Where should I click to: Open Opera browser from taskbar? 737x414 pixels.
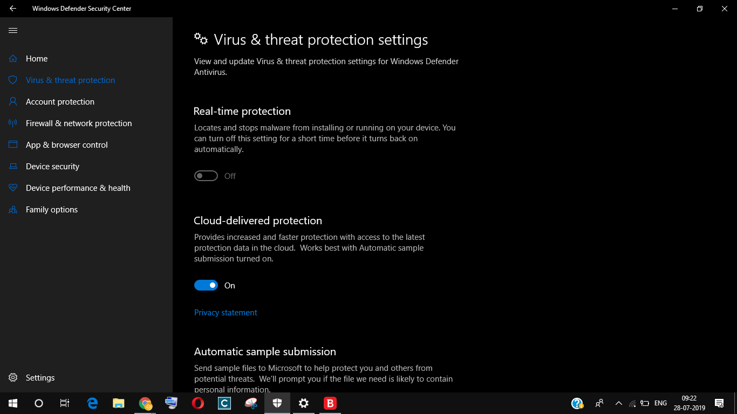click(x=198, y=403)
